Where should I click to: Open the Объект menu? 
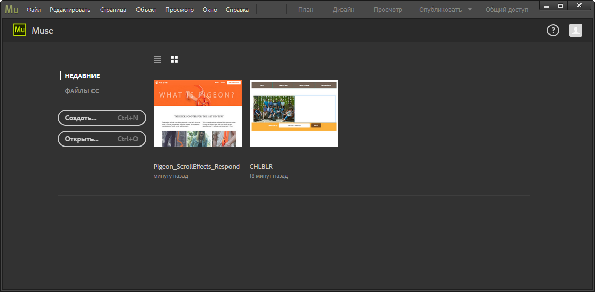[x=146, y=9]
